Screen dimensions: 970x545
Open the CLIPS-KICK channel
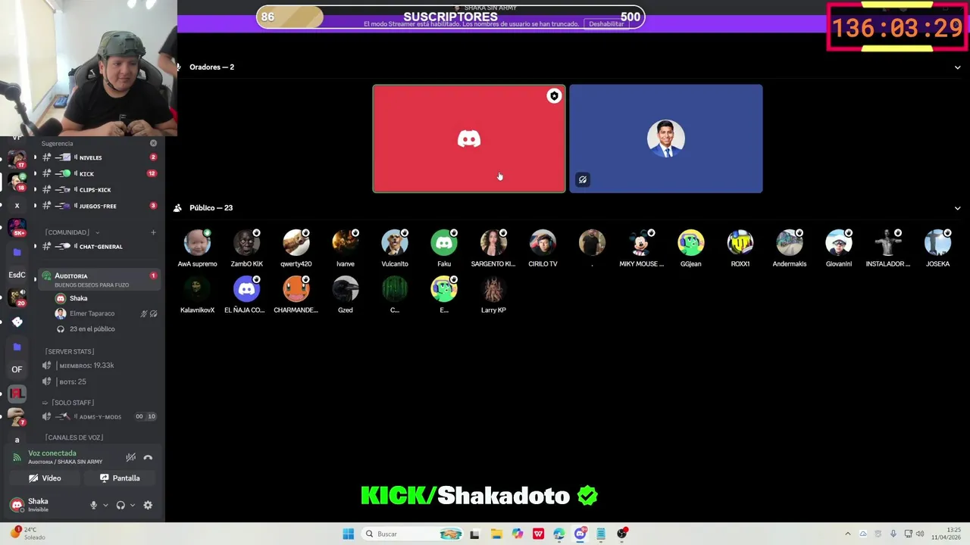[x=99, y=190]
